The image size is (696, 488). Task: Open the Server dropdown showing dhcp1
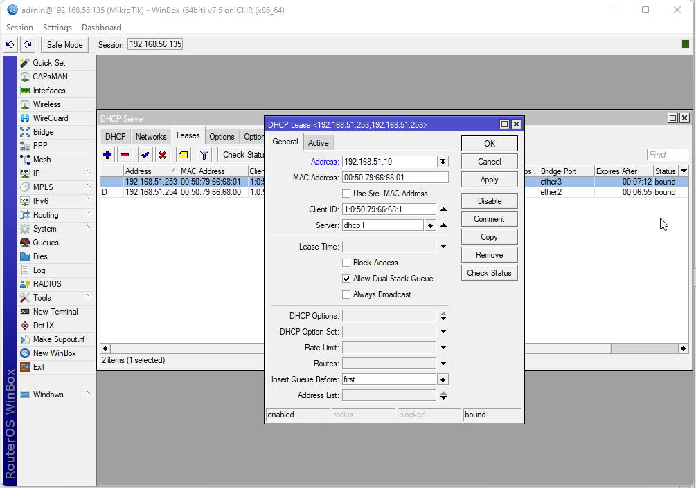(430, 224)
